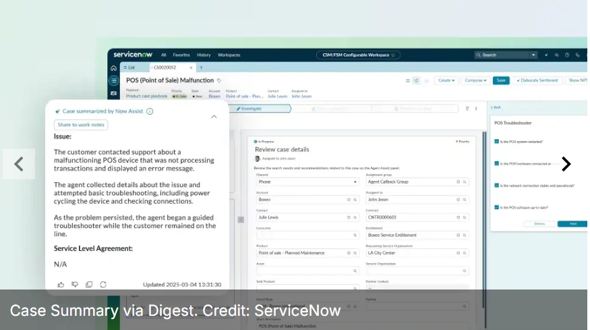Click lookup icon in Consumer field
The height and width of the screenshot is (330, 590).
(355, 235)
